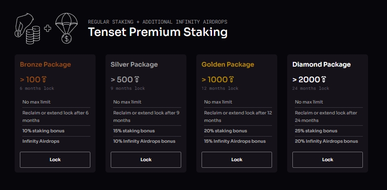The image size is (387, 190).
Task: Select the Diamond Package title
Action: (322, 65)
